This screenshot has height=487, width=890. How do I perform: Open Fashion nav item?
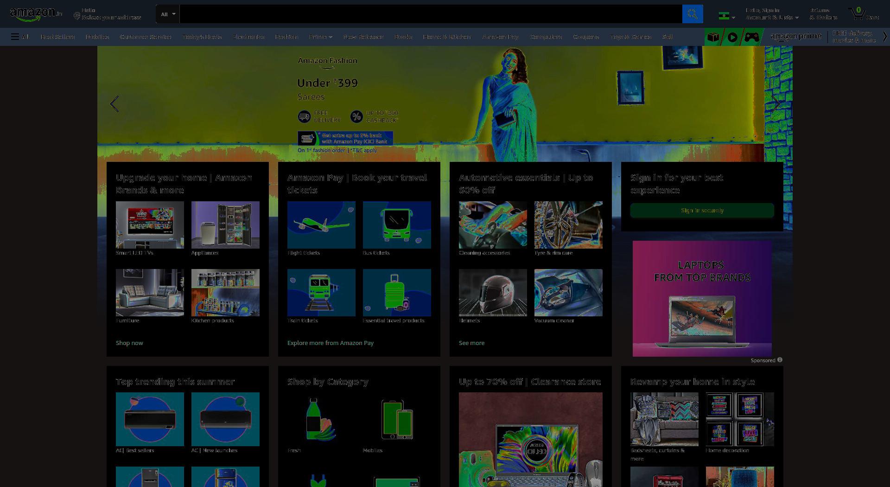click(287, 37)
